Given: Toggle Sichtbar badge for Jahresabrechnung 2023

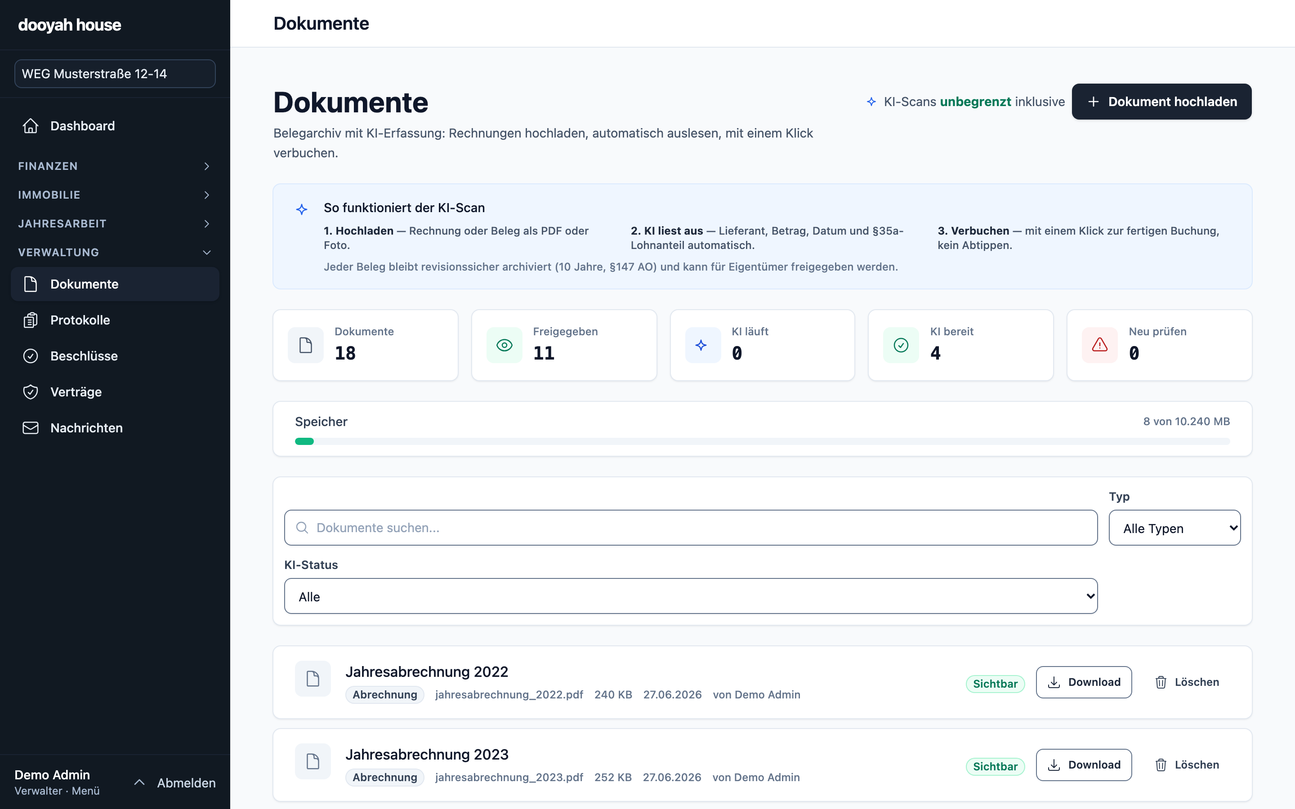Looking at the screenshot, I should point(995,766).
